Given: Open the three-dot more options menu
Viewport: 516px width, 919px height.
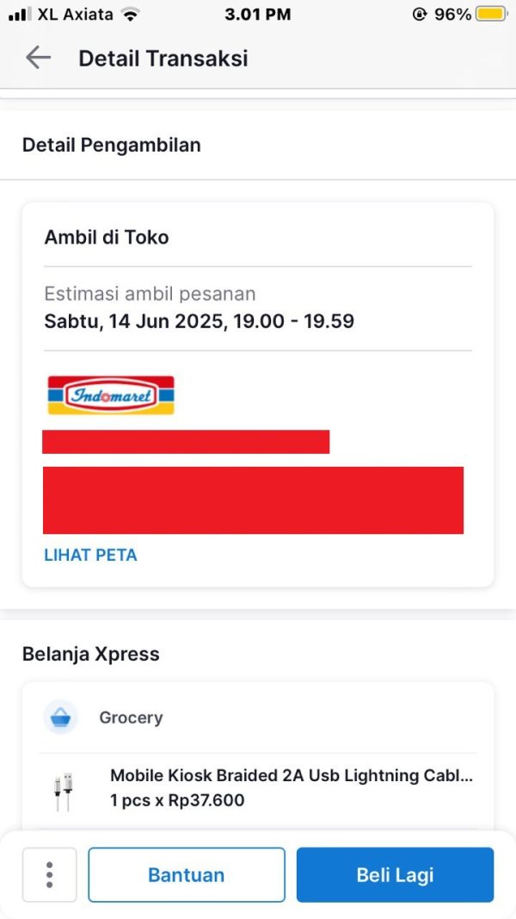Looking at the screenshot, I should pos(49,874).
